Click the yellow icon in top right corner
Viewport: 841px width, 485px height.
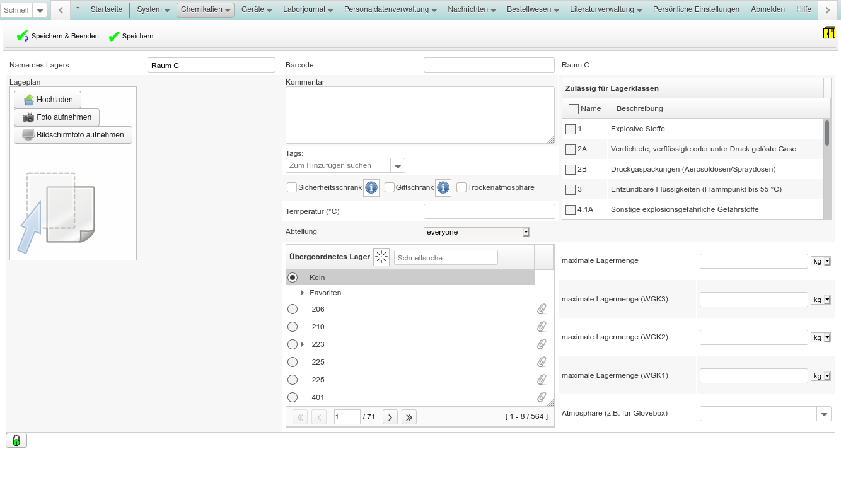pos(828,33)
